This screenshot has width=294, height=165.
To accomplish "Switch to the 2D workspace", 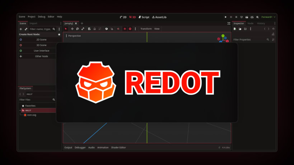I will [123, 17].
